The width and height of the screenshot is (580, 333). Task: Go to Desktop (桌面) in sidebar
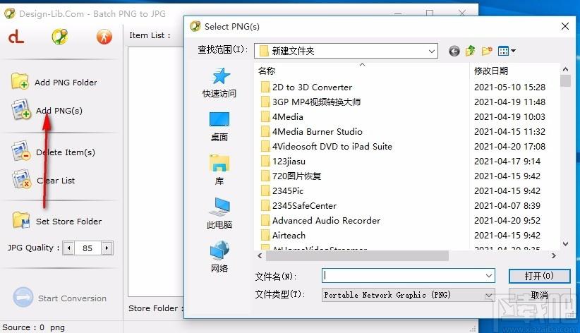point(219,126)
